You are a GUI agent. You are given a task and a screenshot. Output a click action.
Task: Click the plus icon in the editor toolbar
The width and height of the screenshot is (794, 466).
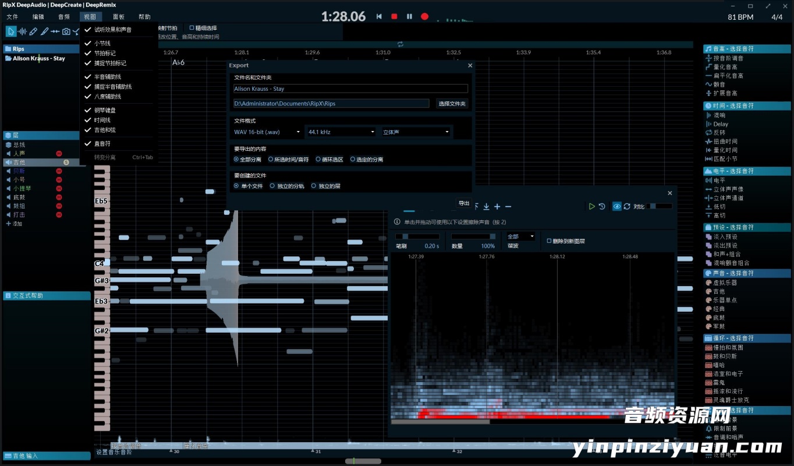pyautogui.click(x=497, y=207)
